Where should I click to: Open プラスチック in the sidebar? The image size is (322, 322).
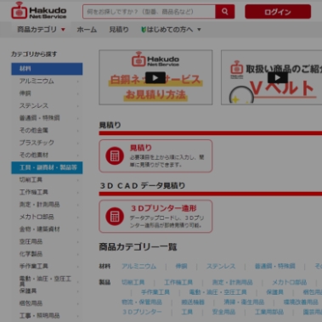[x=47, y=143]
